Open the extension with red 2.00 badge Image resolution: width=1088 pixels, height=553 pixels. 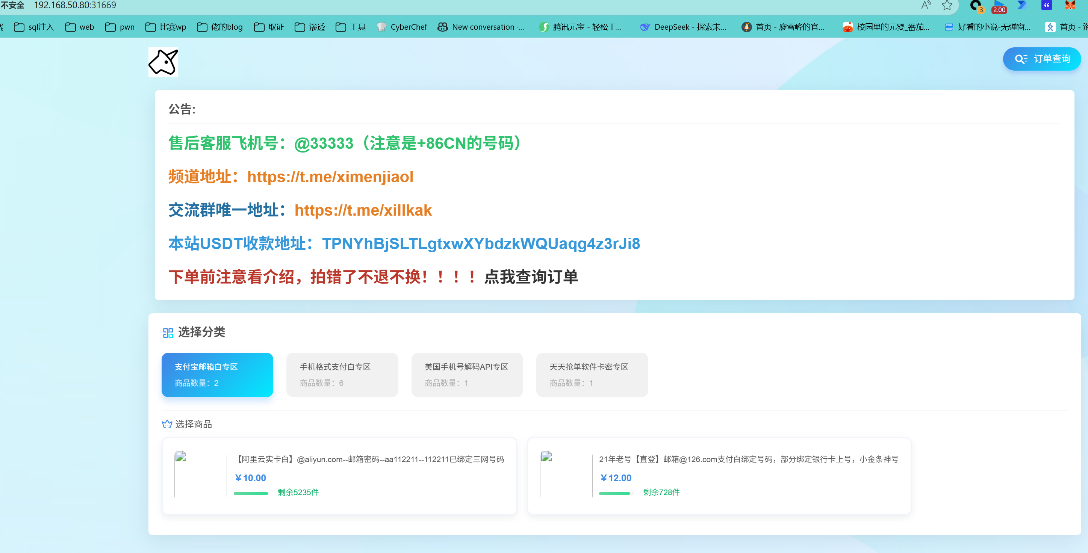999,6
